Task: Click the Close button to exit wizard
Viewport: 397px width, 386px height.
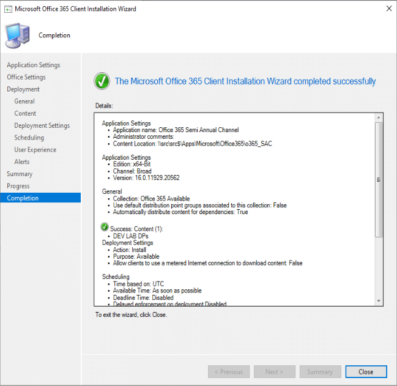Action: click(366, 371)
